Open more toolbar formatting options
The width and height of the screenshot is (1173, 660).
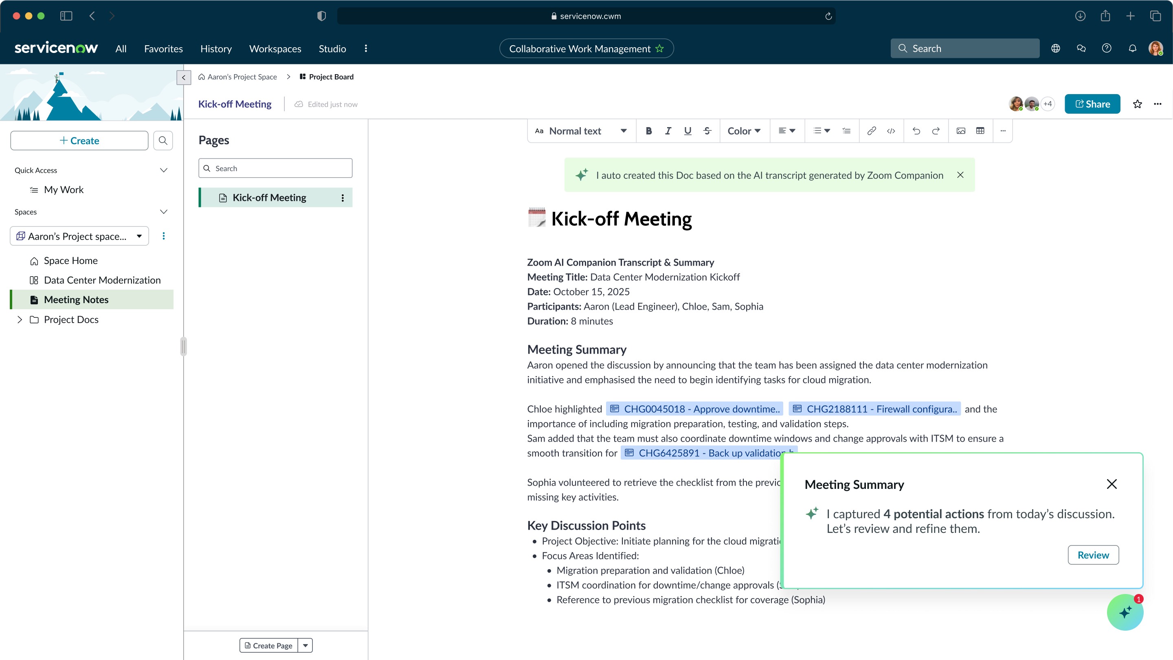coord(1003,131)
